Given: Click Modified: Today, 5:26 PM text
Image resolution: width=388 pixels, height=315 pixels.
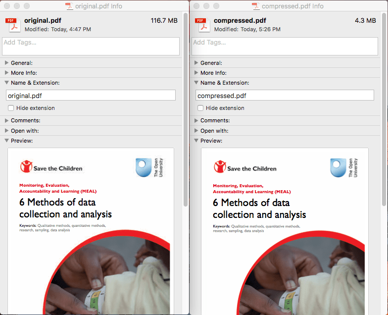Looking at the screenshot, I should pyautogui.click(x=247, y=29).
